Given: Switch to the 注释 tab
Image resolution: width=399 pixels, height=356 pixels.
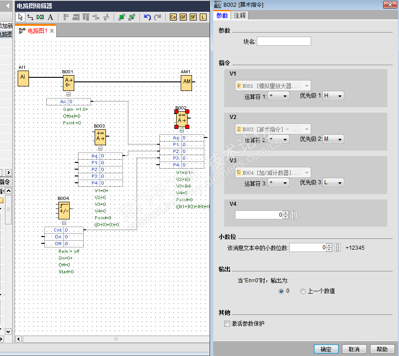Looking at the screenshot, I should point(240,15).
